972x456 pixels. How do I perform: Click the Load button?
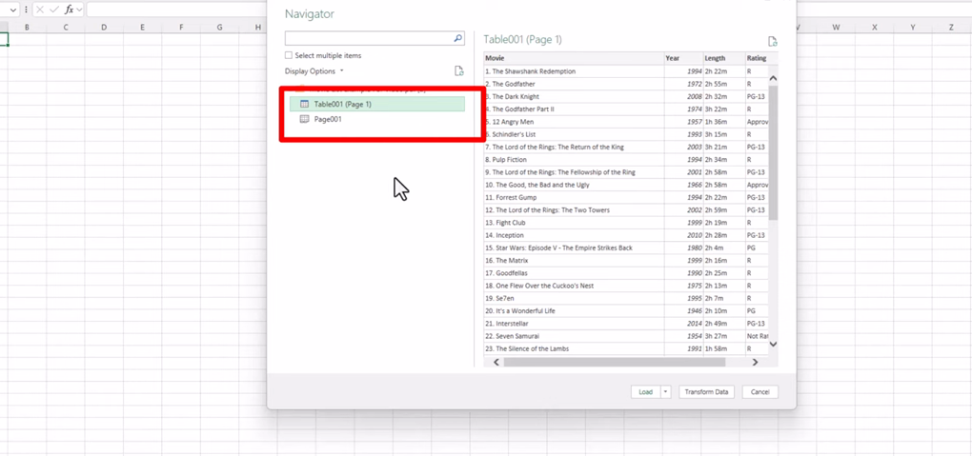[x=645, y=392]
